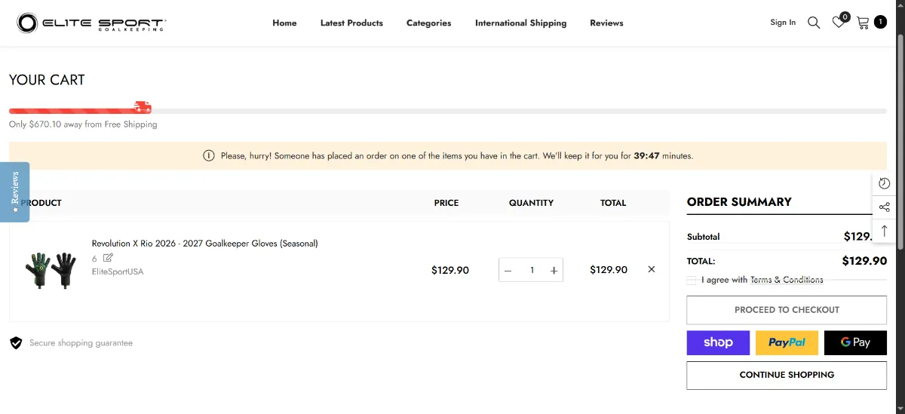The width and height of the screenshot is (905, 414).
Task: Click the edit pencil icon next to size 6
Action: [x=108, y=258]
